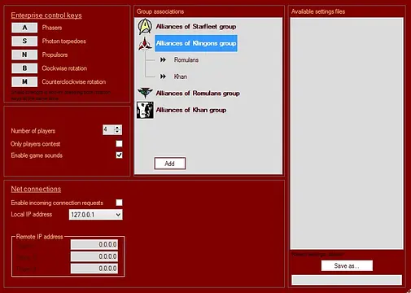Click the Available settings files list
411x293 pixels.
[347, 133]
